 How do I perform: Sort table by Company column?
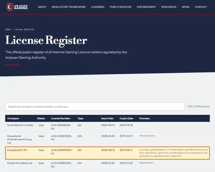coord(14,118)
